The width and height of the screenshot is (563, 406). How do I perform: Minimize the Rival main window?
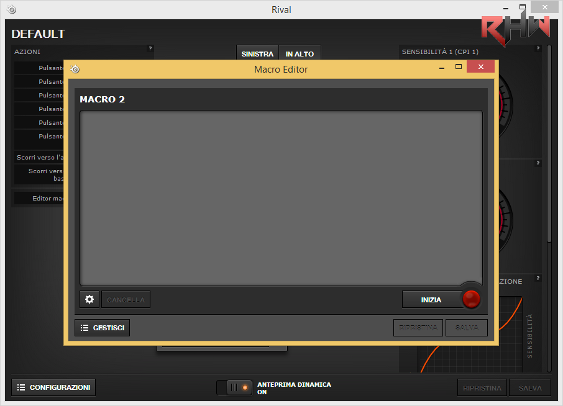pyautogui.click(x=506, y=8)
